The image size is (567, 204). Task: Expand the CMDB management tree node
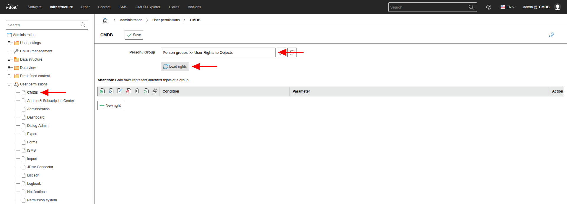9,51
